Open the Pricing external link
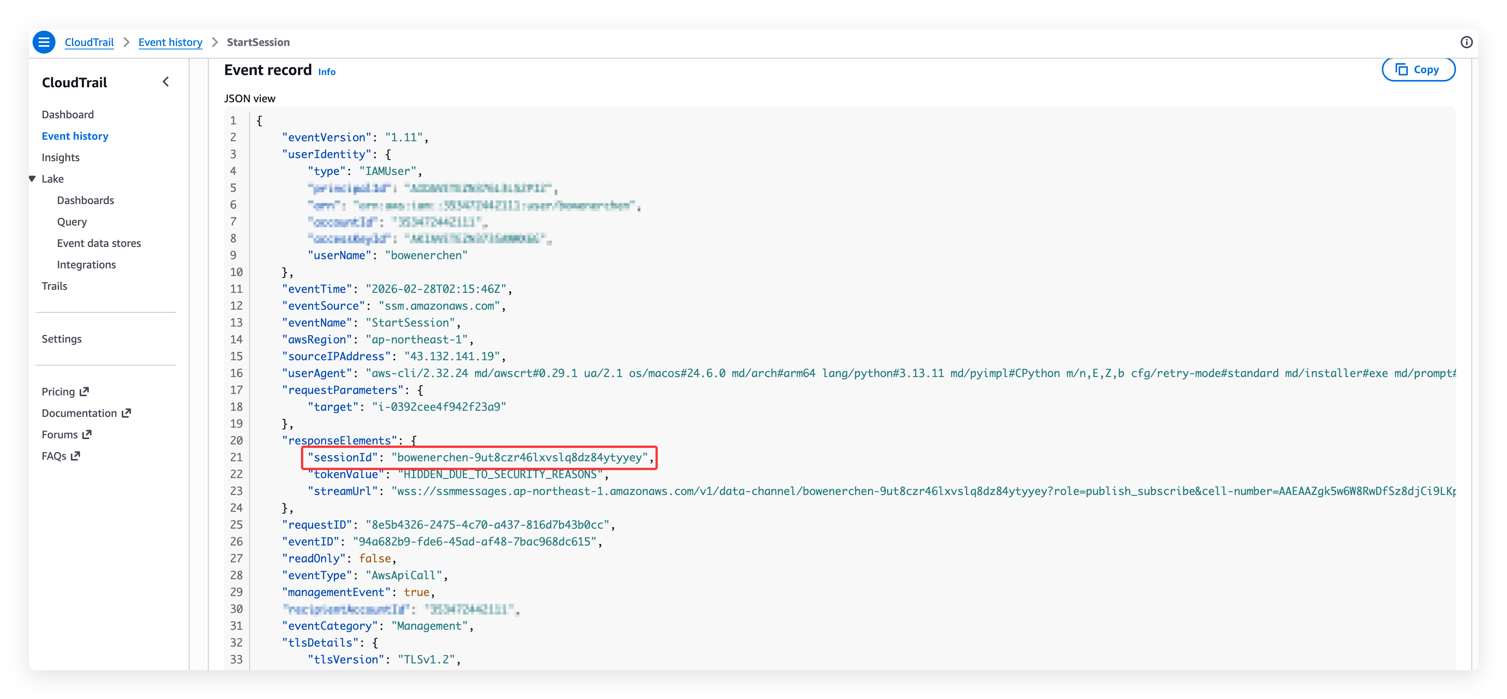 65,391
